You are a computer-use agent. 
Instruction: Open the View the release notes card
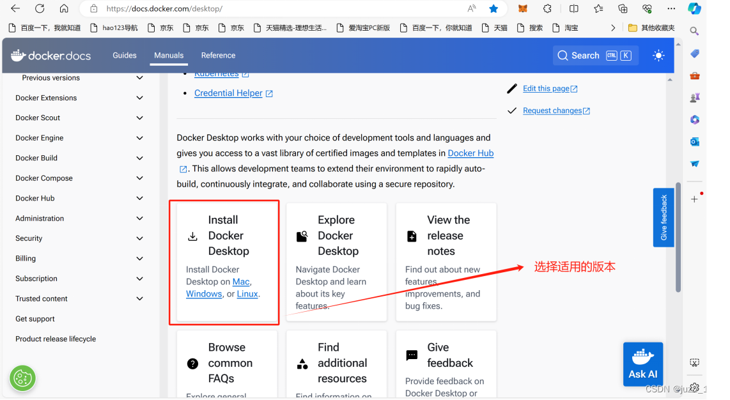pos(446,262)
